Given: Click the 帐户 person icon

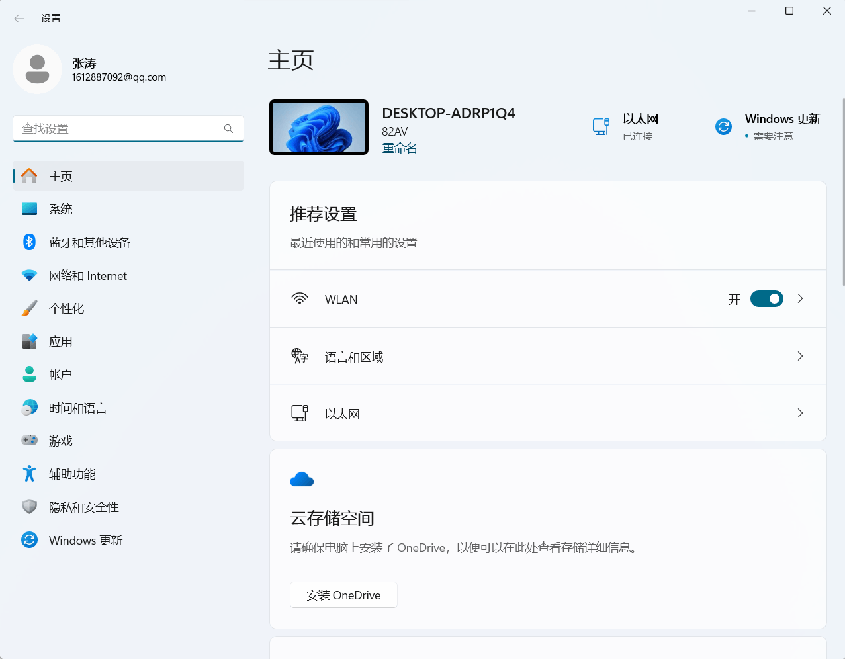Looking at the screenshot, I should click(29, 374).
